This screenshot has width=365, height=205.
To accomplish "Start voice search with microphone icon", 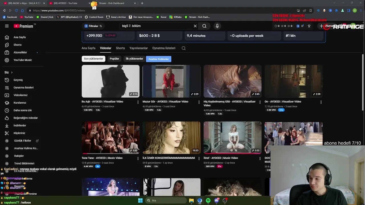I will (x=217, y=26).
